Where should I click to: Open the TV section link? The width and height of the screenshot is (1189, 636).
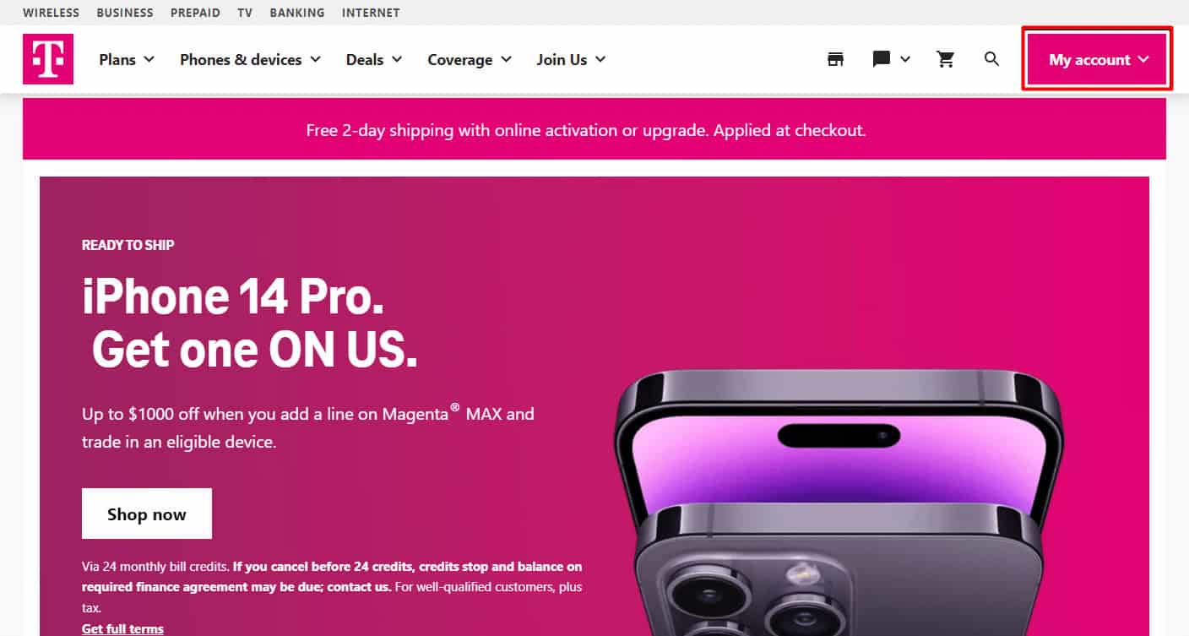click(245, 13)
